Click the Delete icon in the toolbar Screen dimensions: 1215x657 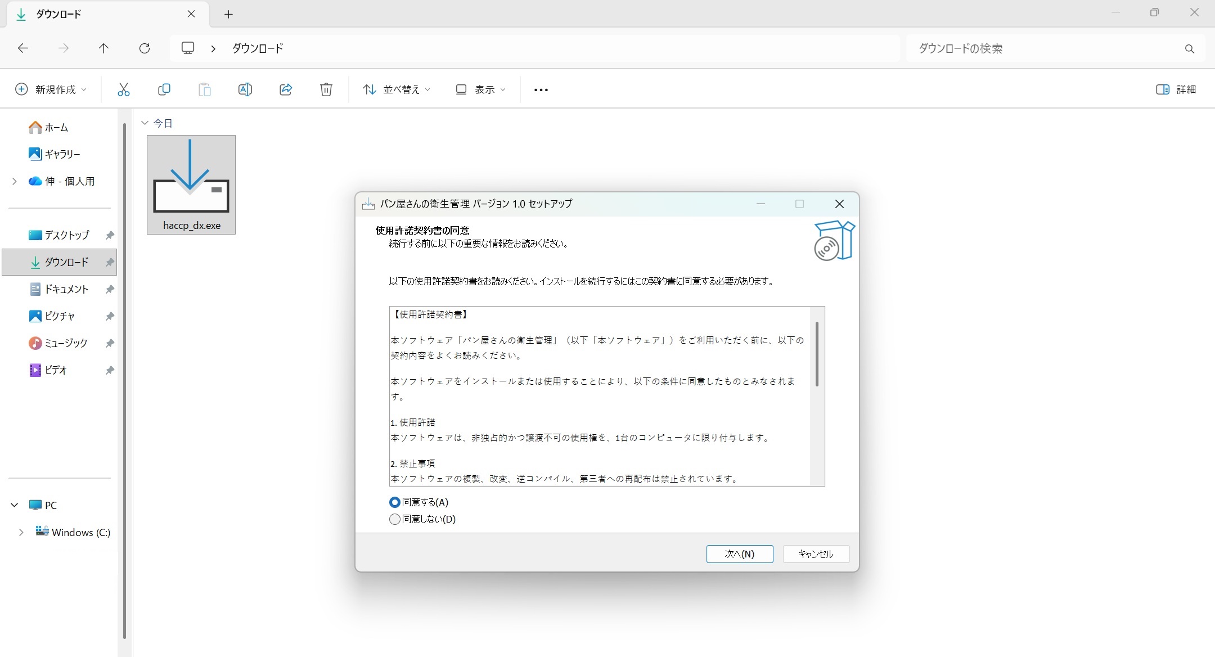[x=326, y=89]
